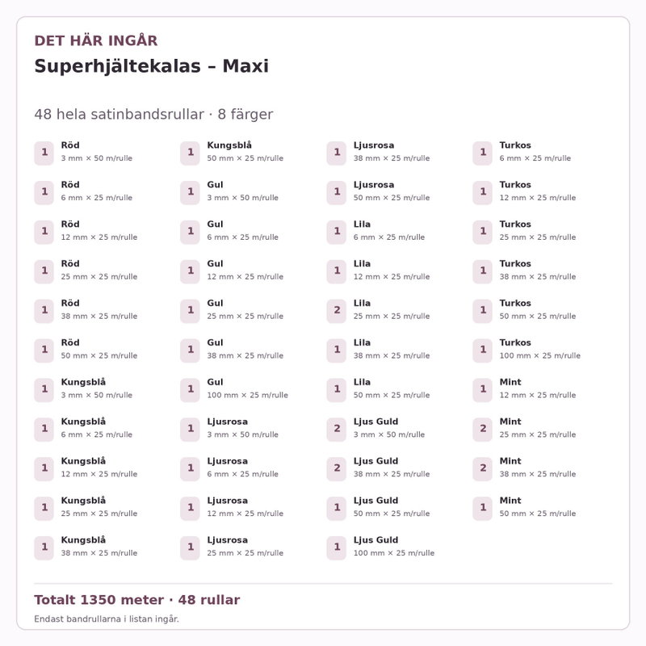Viewport: 646px width, 646px height.
Task: Click quantity badge beside Gul 100 mm
Action: click(190, 390)
